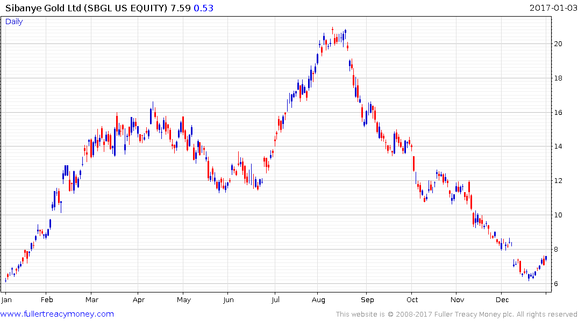Click the 8 price axis label
578x322 pixels.
(x=556, y=250)
